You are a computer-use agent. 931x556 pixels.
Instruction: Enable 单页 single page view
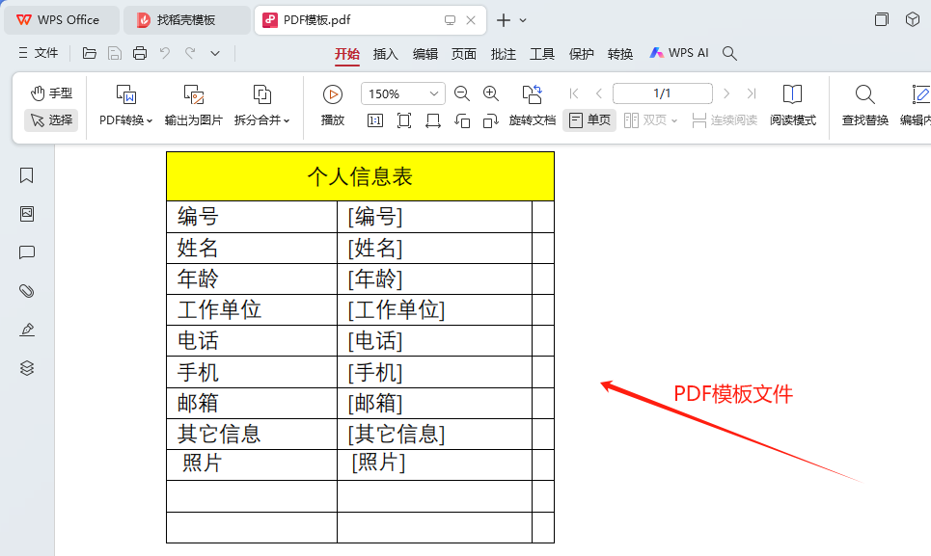click(589, 121)
